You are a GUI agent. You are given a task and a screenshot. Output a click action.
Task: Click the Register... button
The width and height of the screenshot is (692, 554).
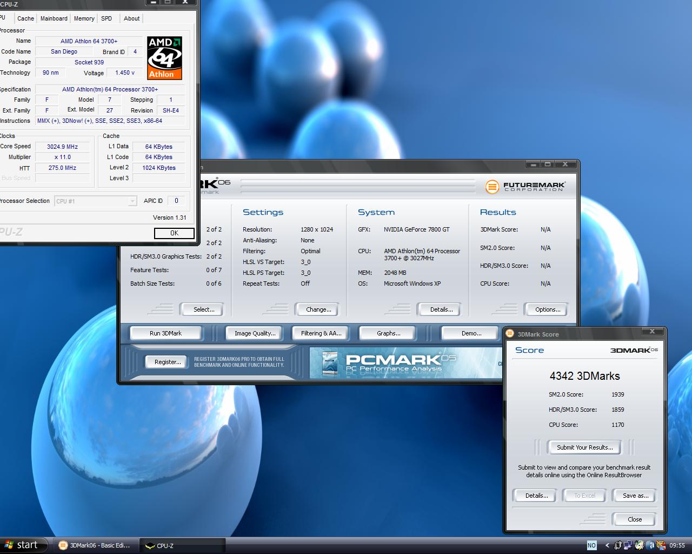168,362
